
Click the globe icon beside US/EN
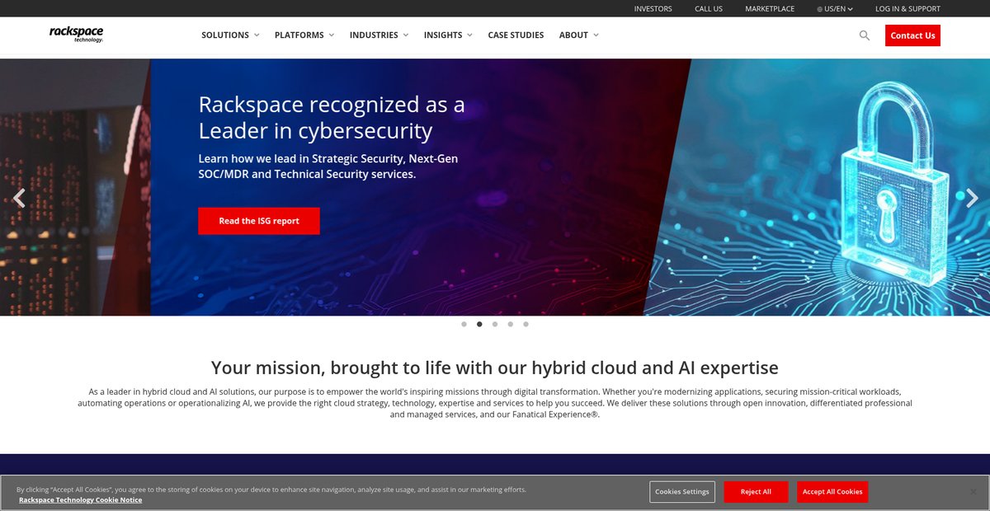[820, 9]
